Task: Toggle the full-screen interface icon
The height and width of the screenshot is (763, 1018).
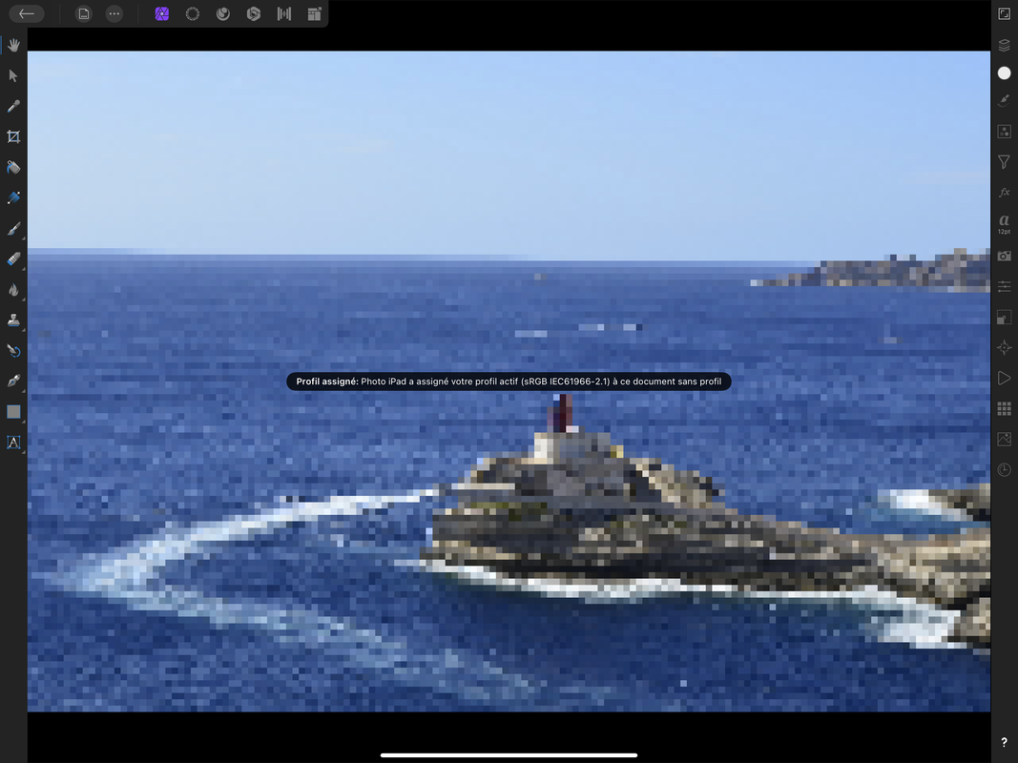Action: [1004, 13]
